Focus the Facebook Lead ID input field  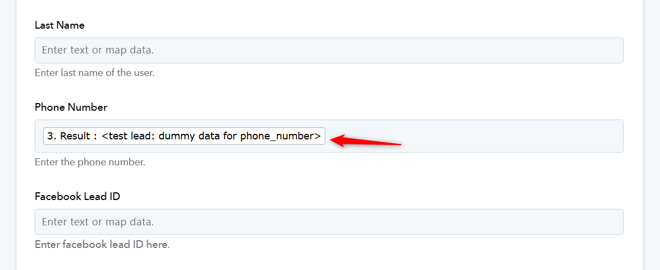(x=329, y=222)
